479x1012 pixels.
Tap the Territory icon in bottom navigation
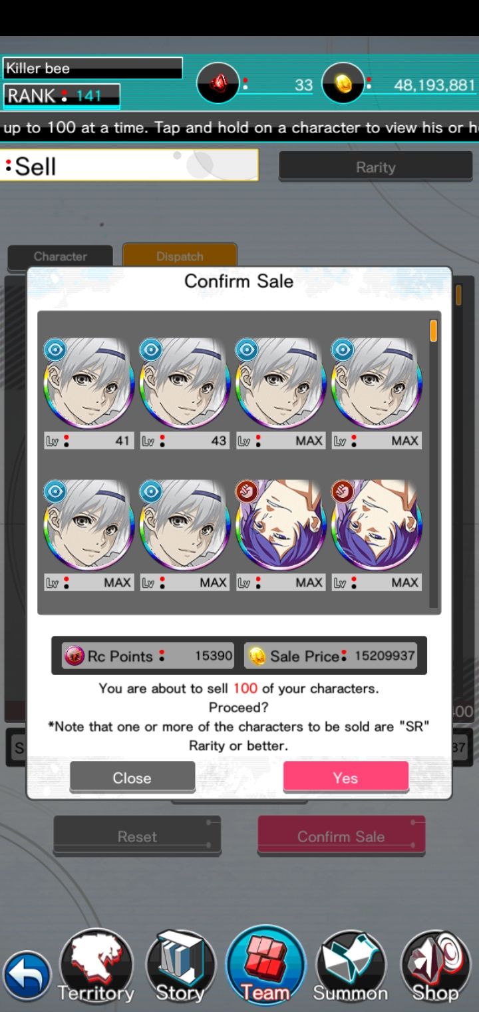click(x=96, y=967)
